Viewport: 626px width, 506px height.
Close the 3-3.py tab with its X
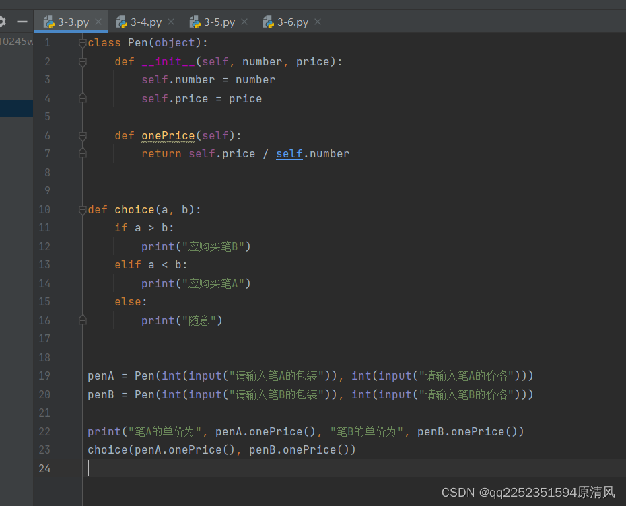click(x=98, y=21)
